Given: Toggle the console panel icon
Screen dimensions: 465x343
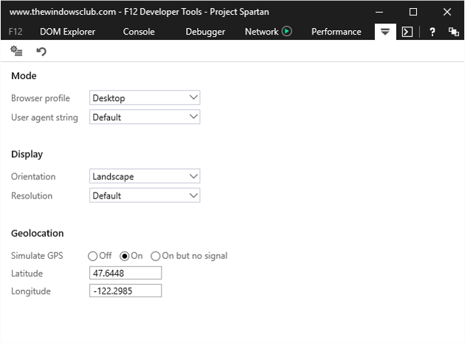Looking at the screenshot, I should pos(407,32).
